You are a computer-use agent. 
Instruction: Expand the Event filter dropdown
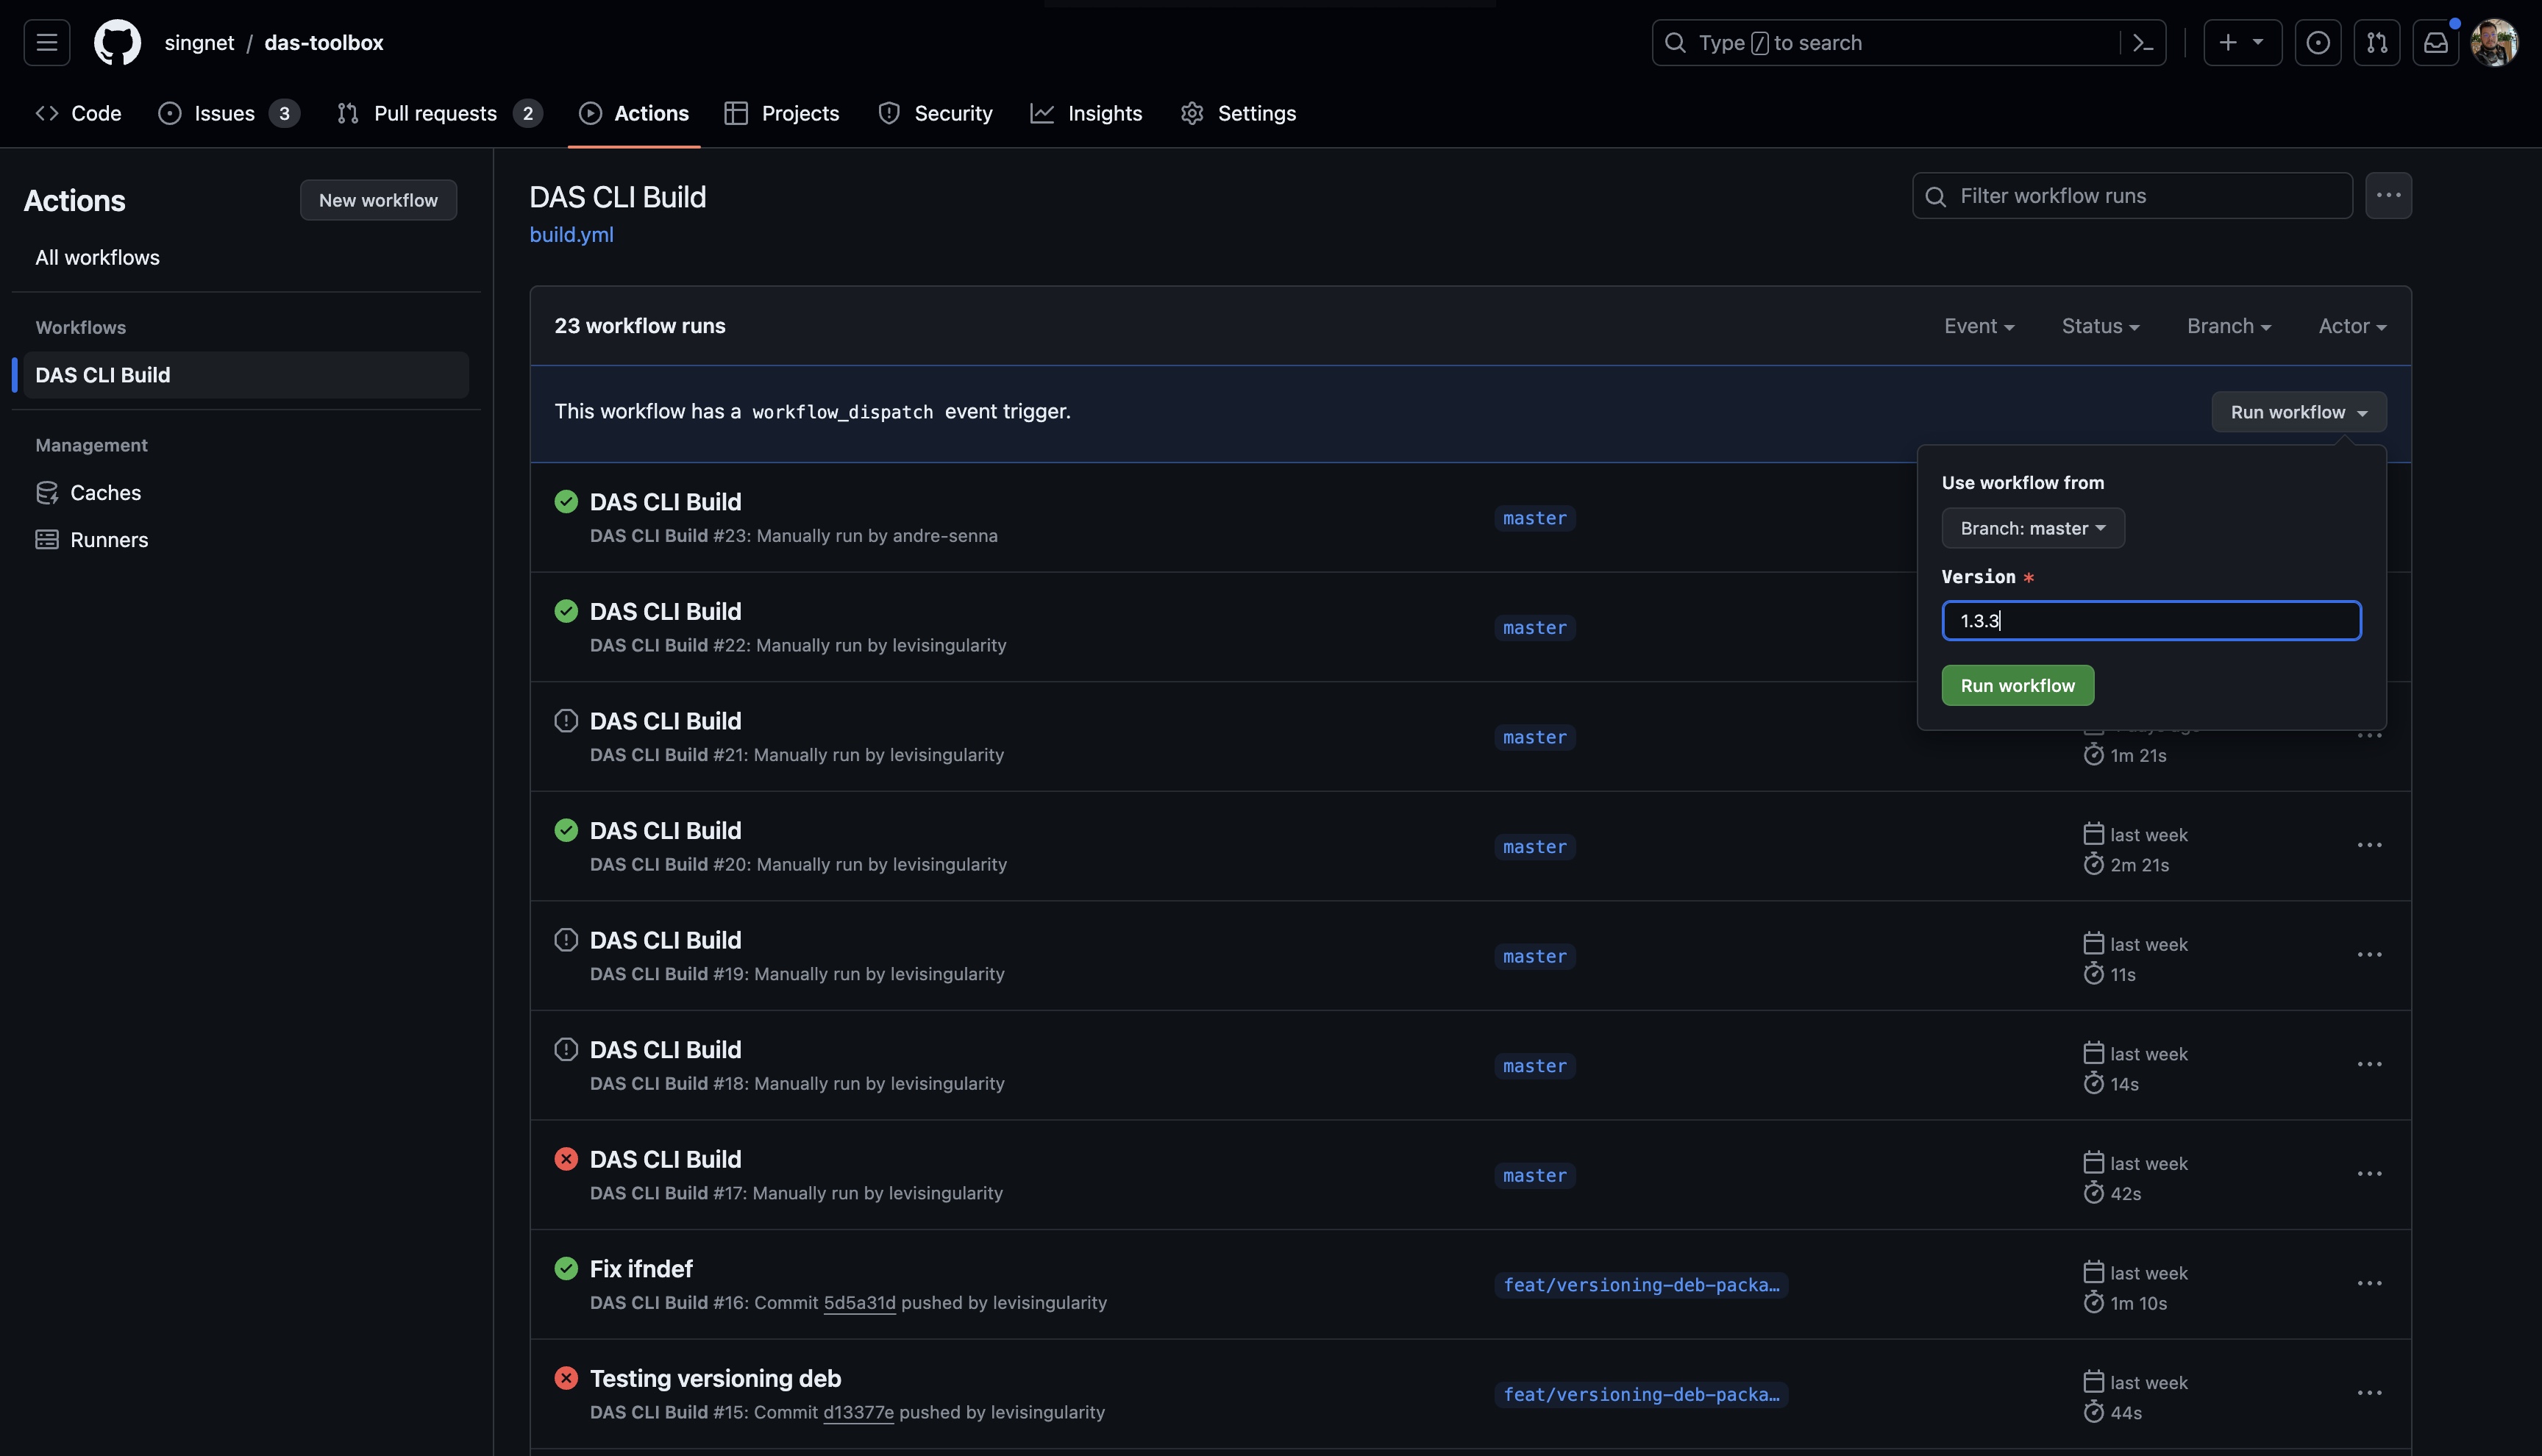pyautogui.click(x=1979, y=327)
